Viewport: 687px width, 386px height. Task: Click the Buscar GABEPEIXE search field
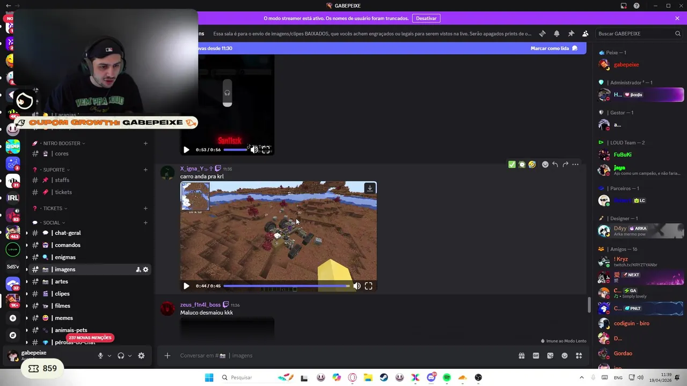tap(639, 33)
